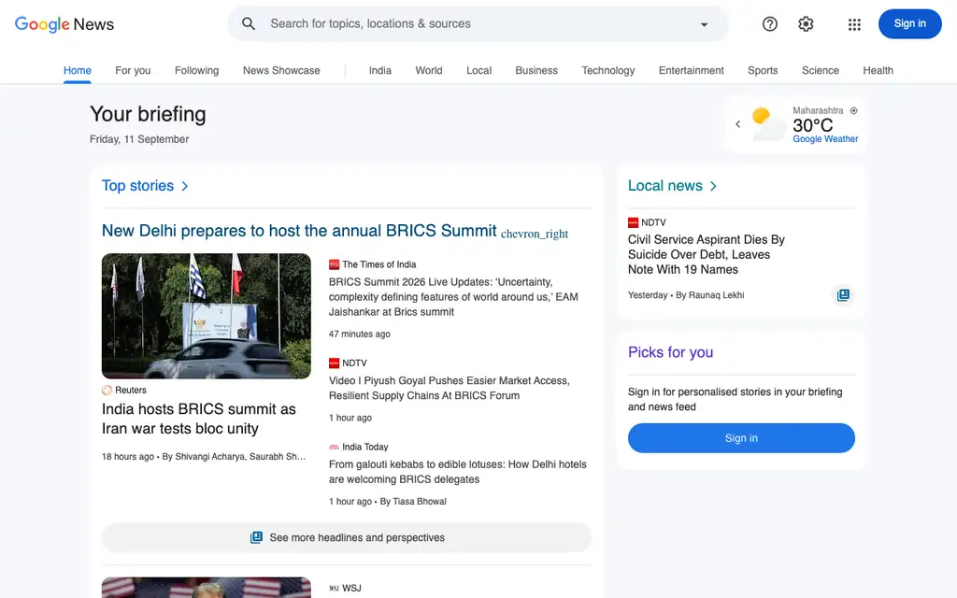Open the Help question mark icon

tap(770, 23)
